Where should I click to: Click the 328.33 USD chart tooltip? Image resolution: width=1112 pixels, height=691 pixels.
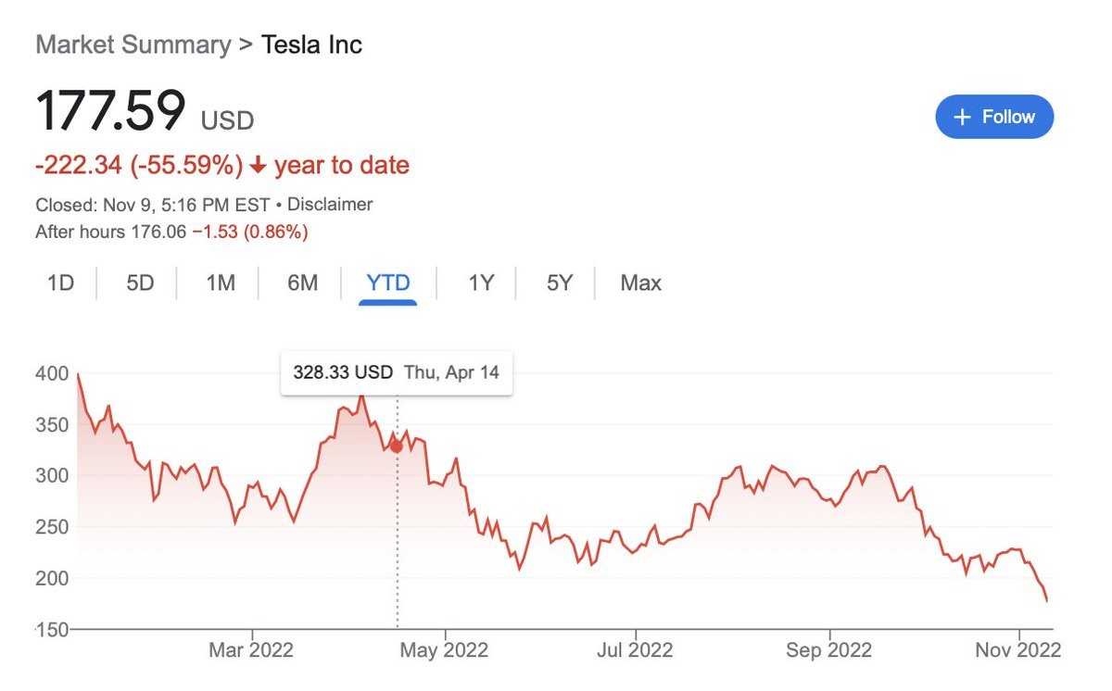click(x=397, y=373)
